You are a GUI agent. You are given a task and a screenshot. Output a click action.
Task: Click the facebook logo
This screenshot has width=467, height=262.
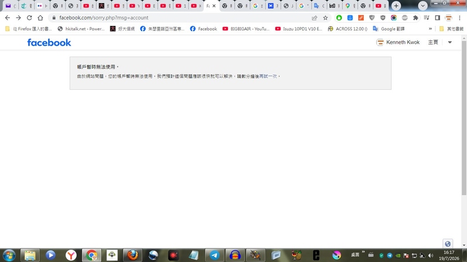(49, 43)
